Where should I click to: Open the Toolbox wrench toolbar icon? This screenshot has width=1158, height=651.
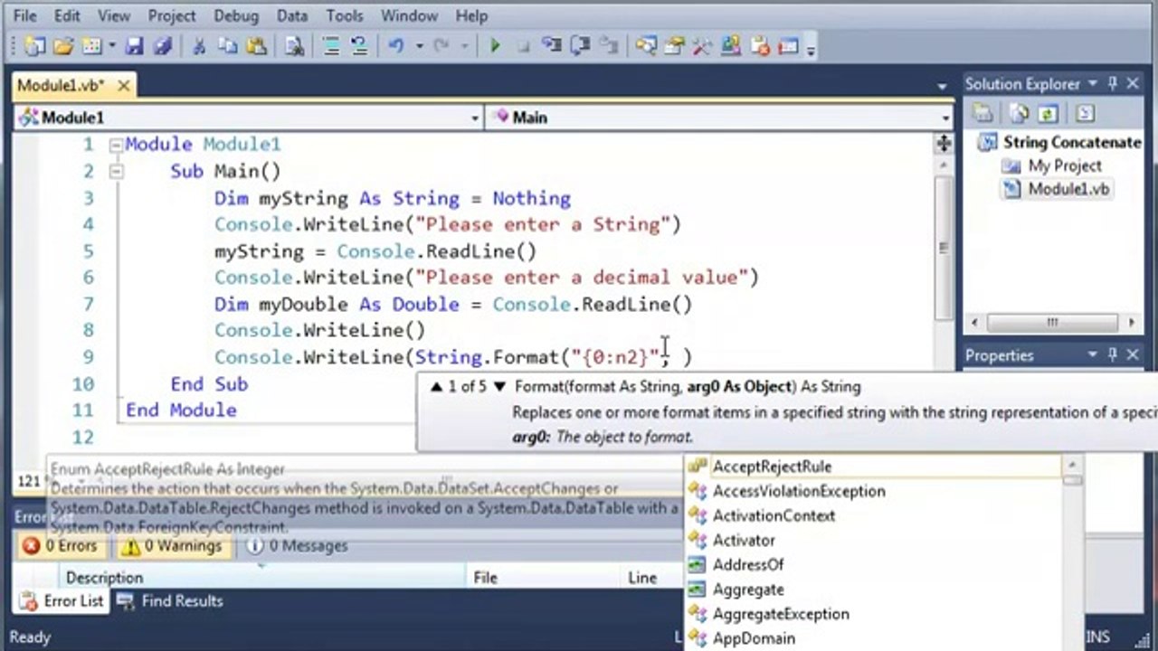[703, 46]
